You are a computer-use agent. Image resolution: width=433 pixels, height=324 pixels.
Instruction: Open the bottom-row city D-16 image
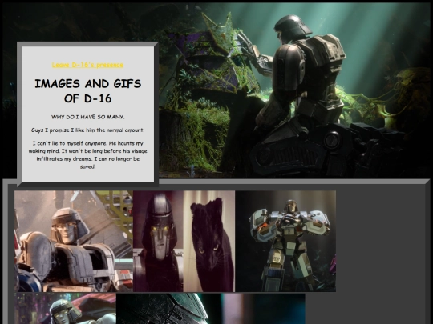pyautogui.click(x=65, y=309)
